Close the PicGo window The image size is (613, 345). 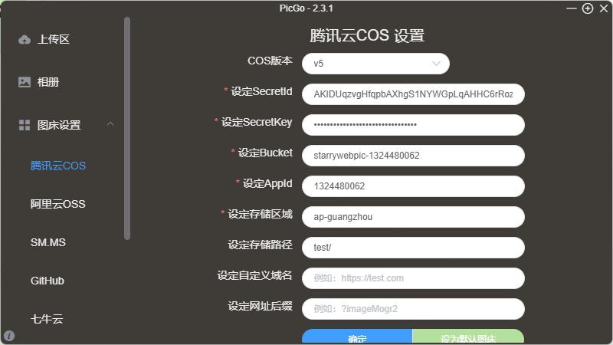(x=604, y=8)
